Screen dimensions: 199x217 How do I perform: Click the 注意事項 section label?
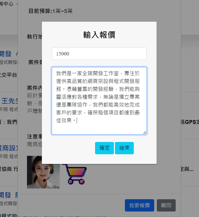pos(34,136)
